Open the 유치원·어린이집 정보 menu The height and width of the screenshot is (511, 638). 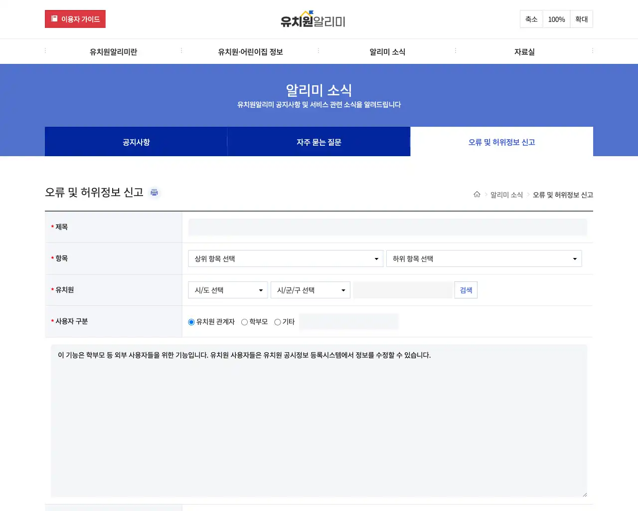point(250,51)
